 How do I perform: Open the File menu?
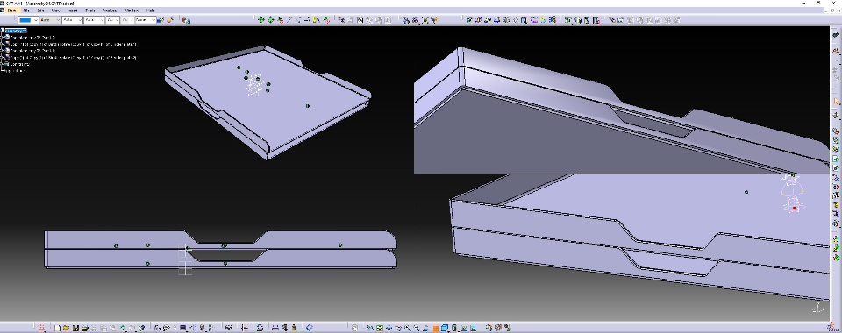(25, 11)
